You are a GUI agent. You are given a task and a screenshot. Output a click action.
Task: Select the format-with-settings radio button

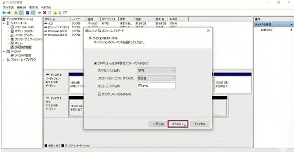pos(95,64)
